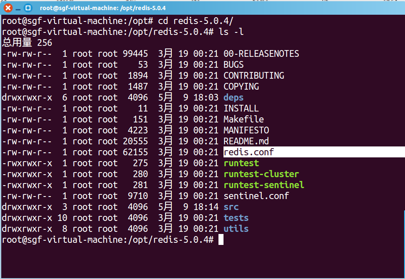Click the file size 1894
The height and width of the screenshot is (279, 405).
pos(138,75)
